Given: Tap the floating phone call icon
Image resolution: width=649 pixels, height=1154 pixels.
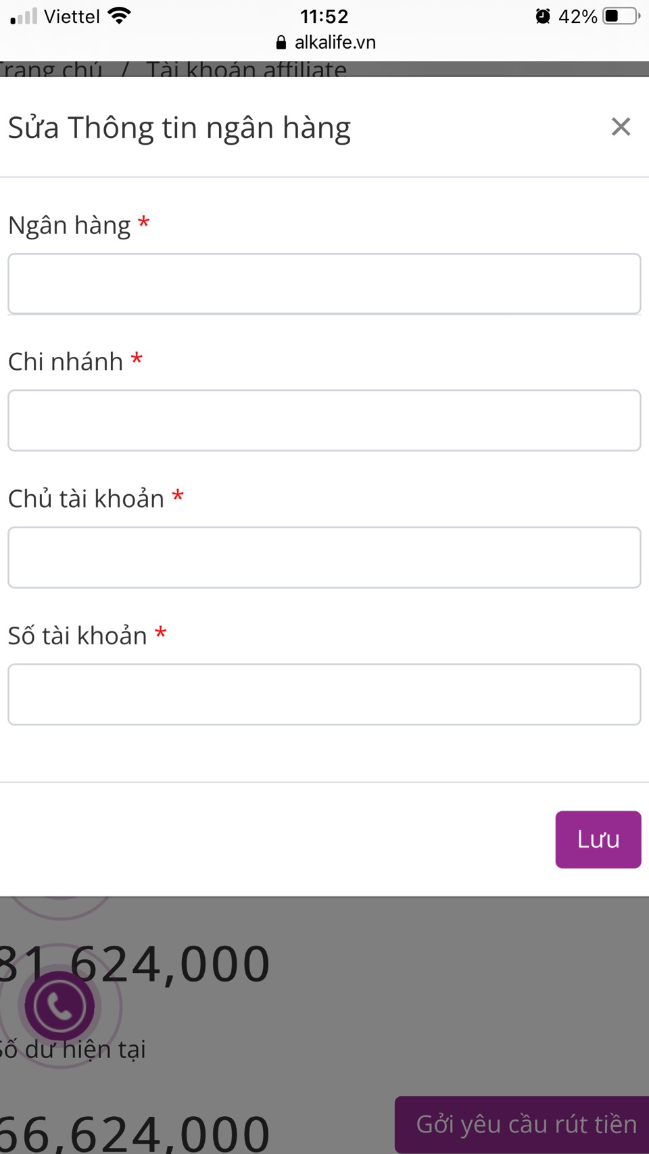Looking at the screenshot, I should tap(60, 1006).
